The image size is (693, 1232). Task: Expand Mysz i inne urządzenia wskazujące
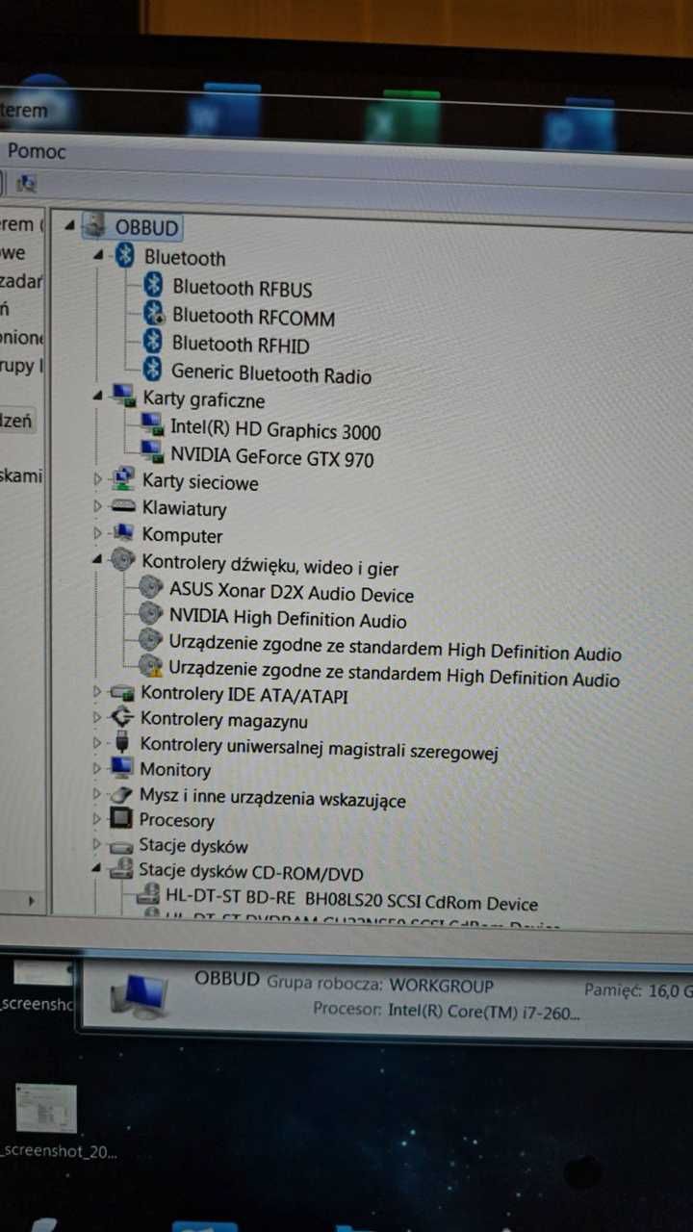click(x=96, y=794)
